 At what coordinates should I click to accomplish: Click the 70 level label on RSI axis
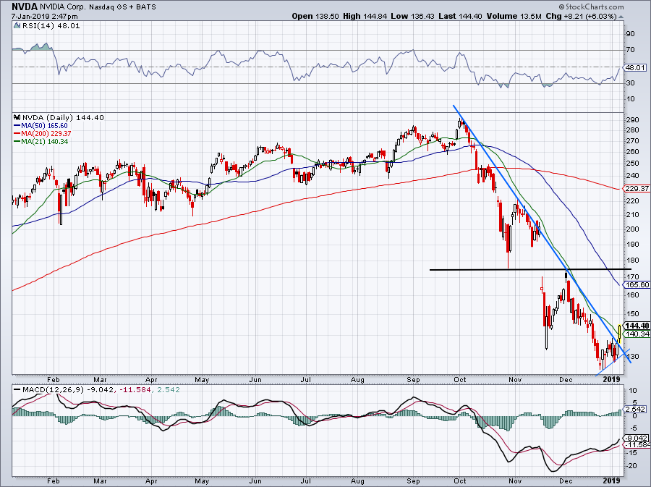pyautogui.click(x=631, y=50)
